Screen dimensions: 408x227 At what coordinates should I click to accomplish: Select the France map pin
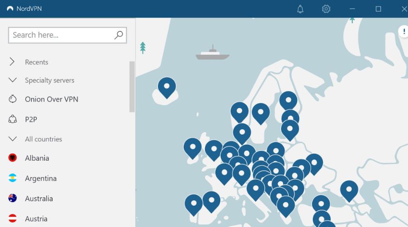point(224,174)
